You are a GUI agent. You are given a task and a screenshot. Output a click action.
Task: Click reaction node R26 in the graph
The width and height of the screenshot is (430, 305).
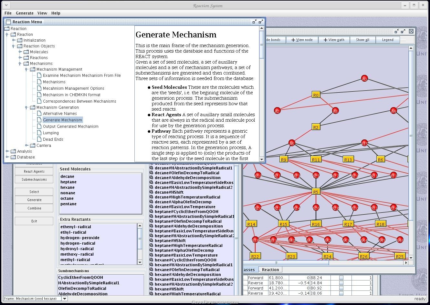click(364, 256)
